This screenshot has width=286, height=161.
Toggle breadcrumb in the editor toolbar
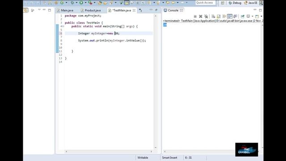pyautogui.click(x=121, y=3)
